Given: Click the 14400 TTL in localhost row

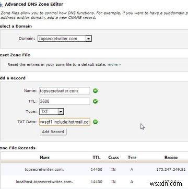Looking at the screenshot, I should 97,182.
